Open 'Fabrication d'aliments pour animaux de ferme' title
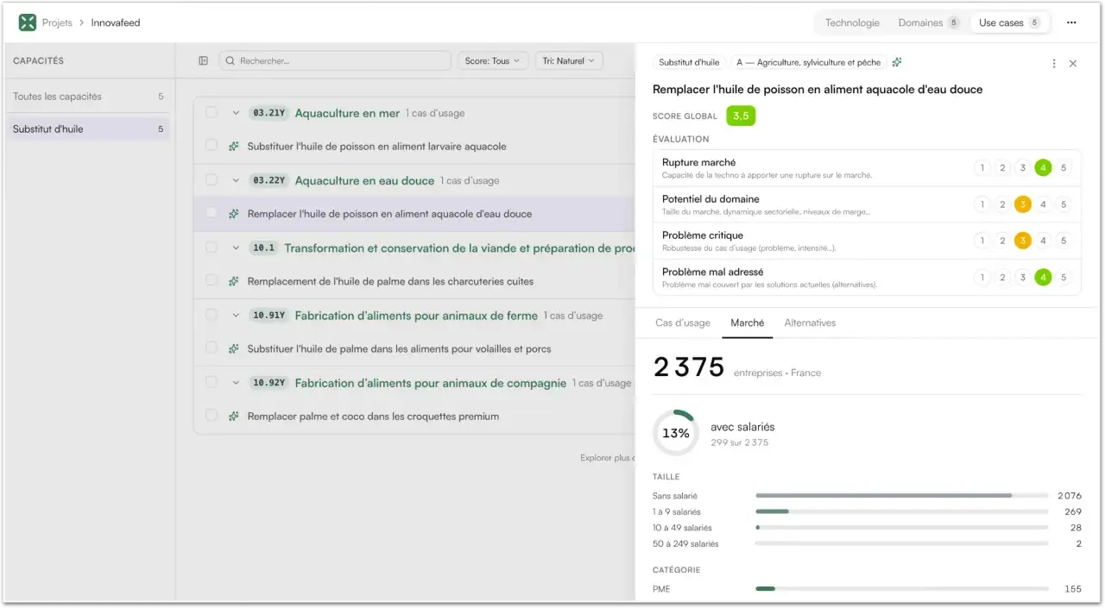1105x608 pixels. point(416,316)
